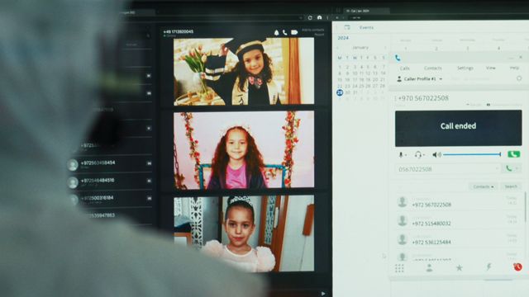Click the phone call icon in chat header
Viewport: 529px width, 297px height.
click(285, 32)
